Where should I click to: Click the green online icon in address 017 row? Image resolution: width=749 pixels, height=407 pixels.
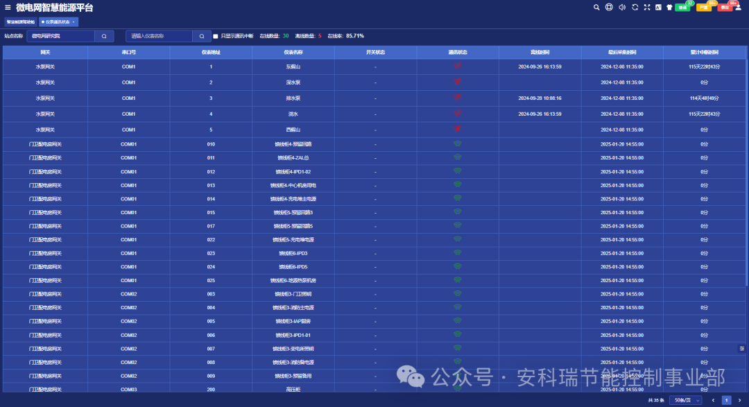pos(458,225)
